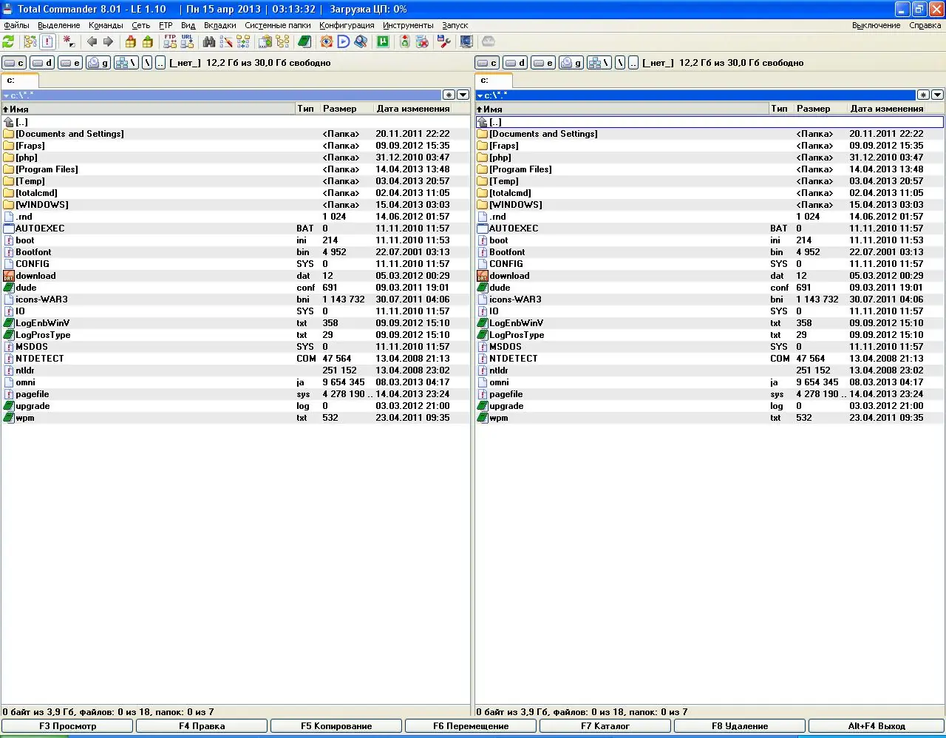This screenshot has width=946, height=738.
Task: Click the orange eye viewer toolbar icon
Action: tap(326, 42)
